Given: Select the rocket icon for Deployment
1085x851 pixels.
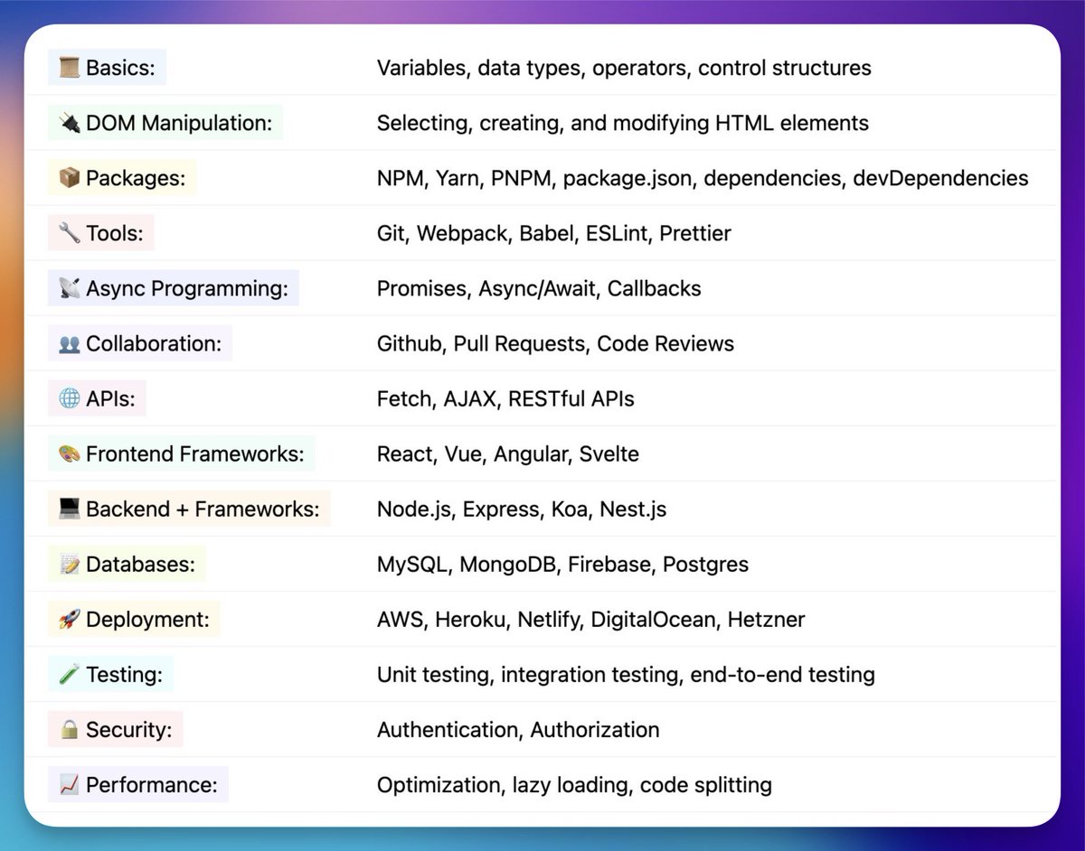Looking at the screenshot, I should pos(68,618).
